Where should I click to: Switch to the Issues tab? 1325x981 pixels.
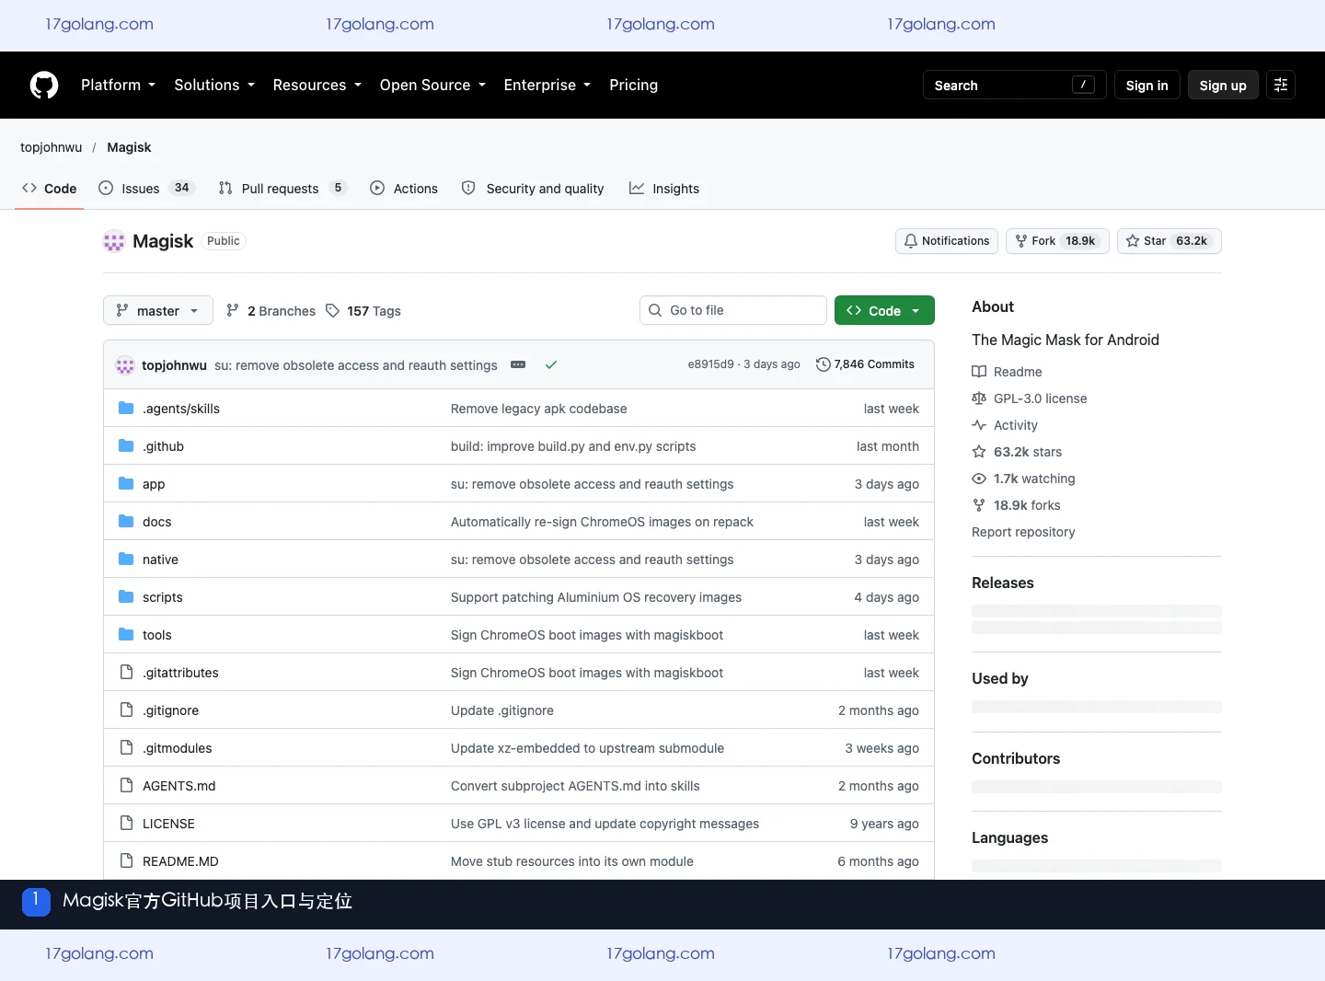pyautogui.click(x=145, y=189)
